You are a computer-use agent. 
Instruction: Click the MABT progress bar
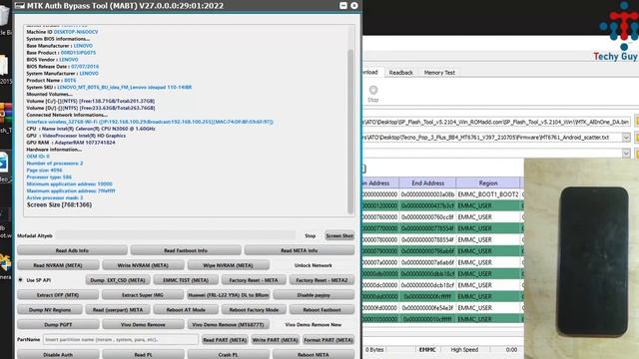(x=176, y=235)
